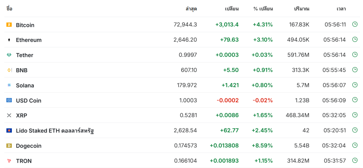Viewport: 363px width, 168px height.
Task: Click the USD Coin logo icon
Action: point(9,100)
